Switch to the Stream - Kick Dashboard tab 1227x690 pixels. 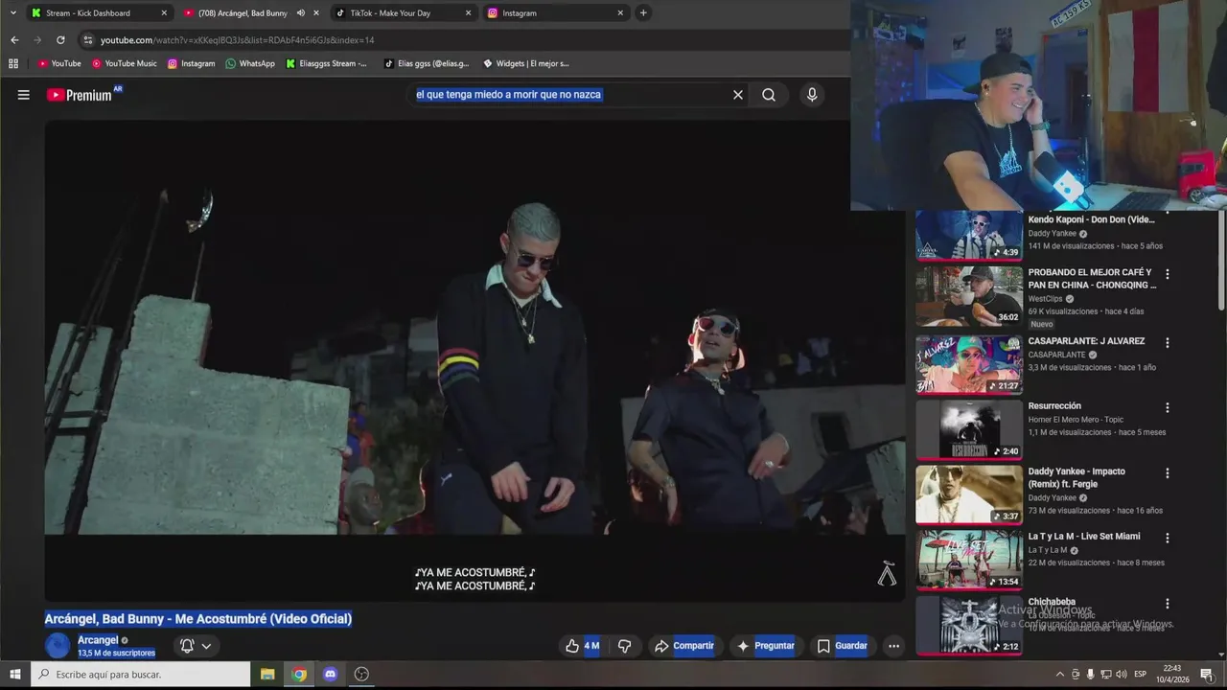99,12
